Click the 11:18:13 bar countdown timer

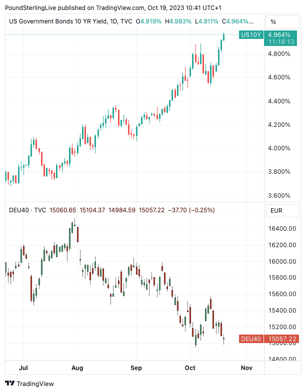coord(279,42)
